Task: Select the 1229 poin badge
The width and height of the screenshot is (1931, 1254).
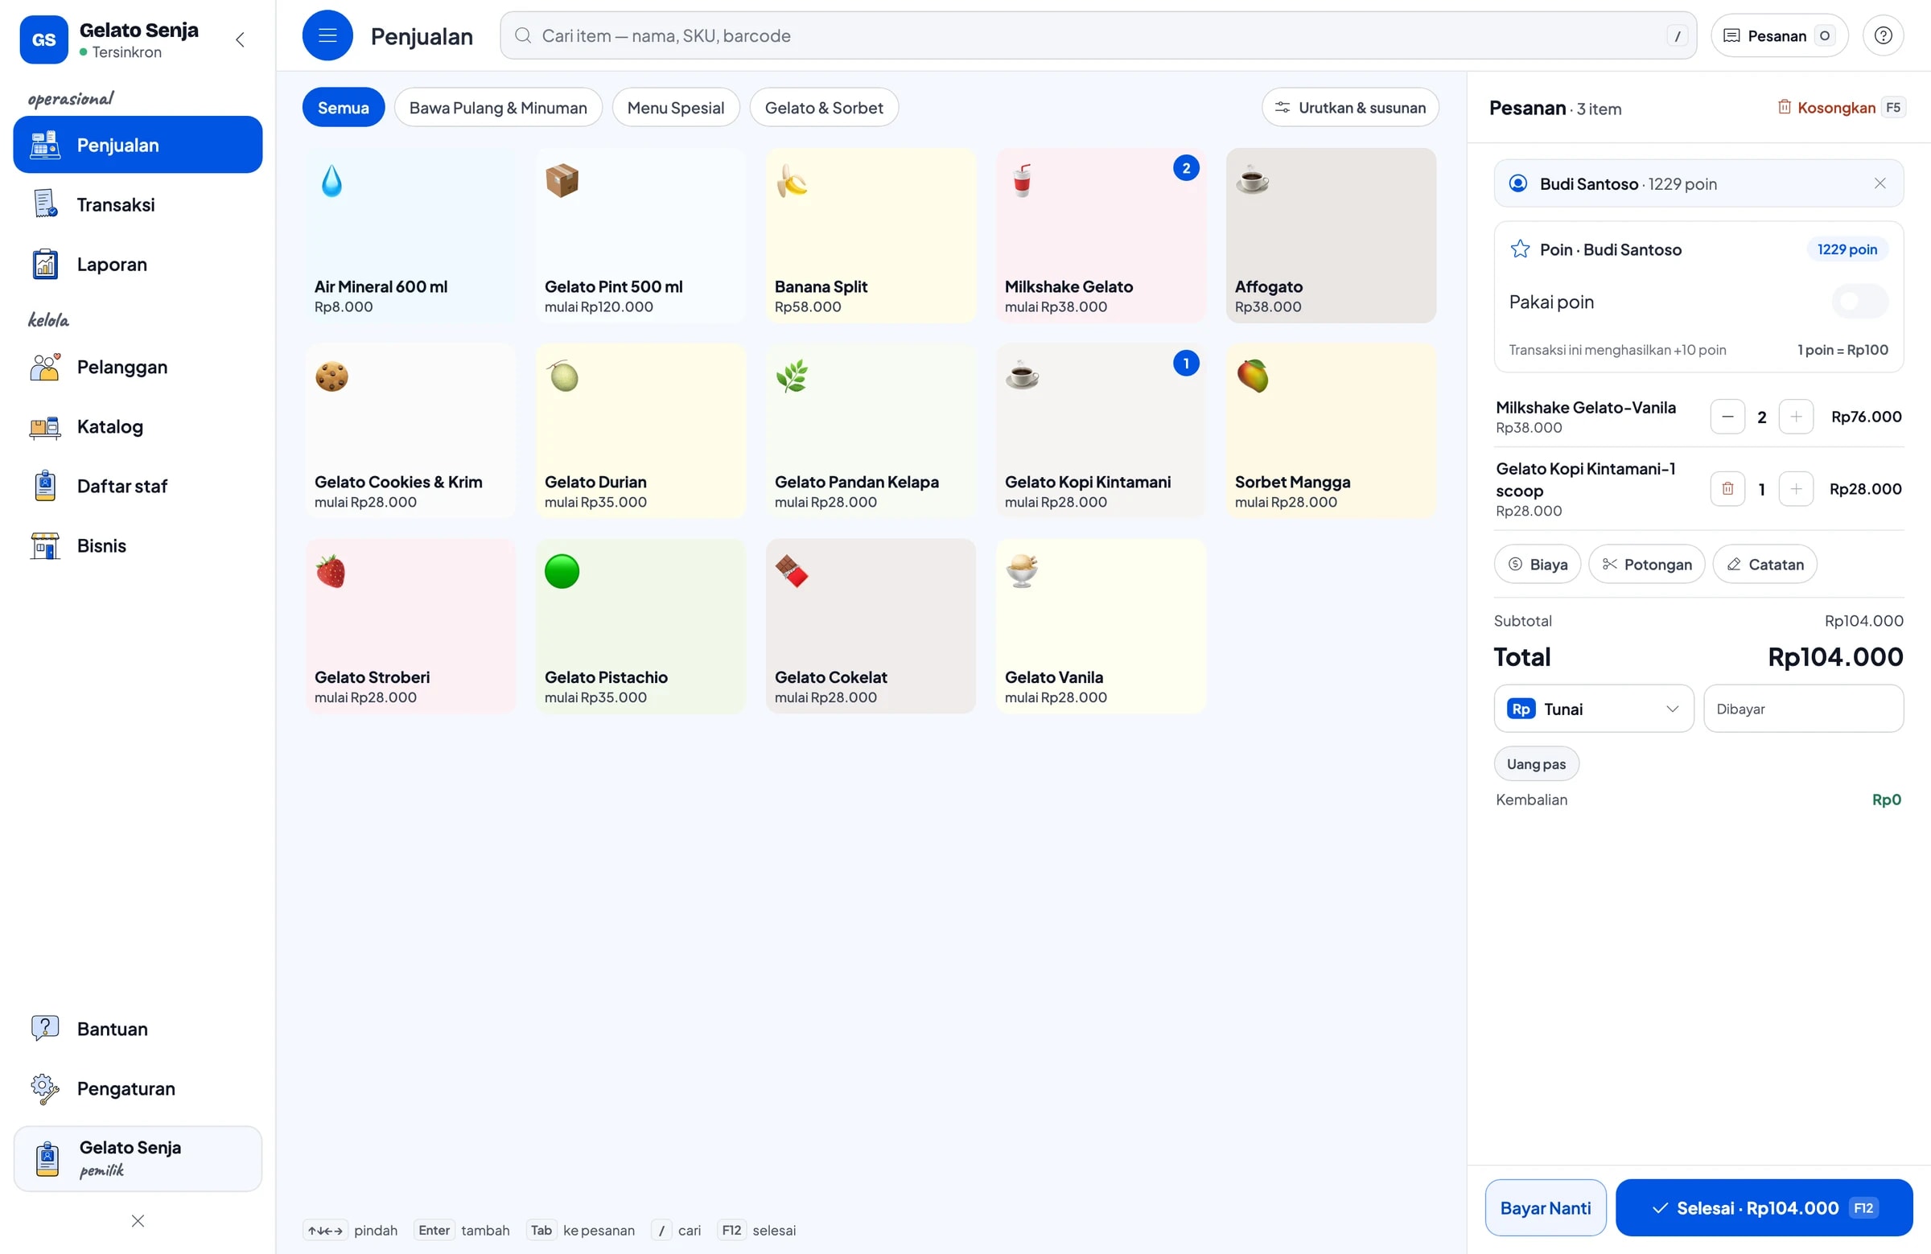Action: (x=1847, y=250)
